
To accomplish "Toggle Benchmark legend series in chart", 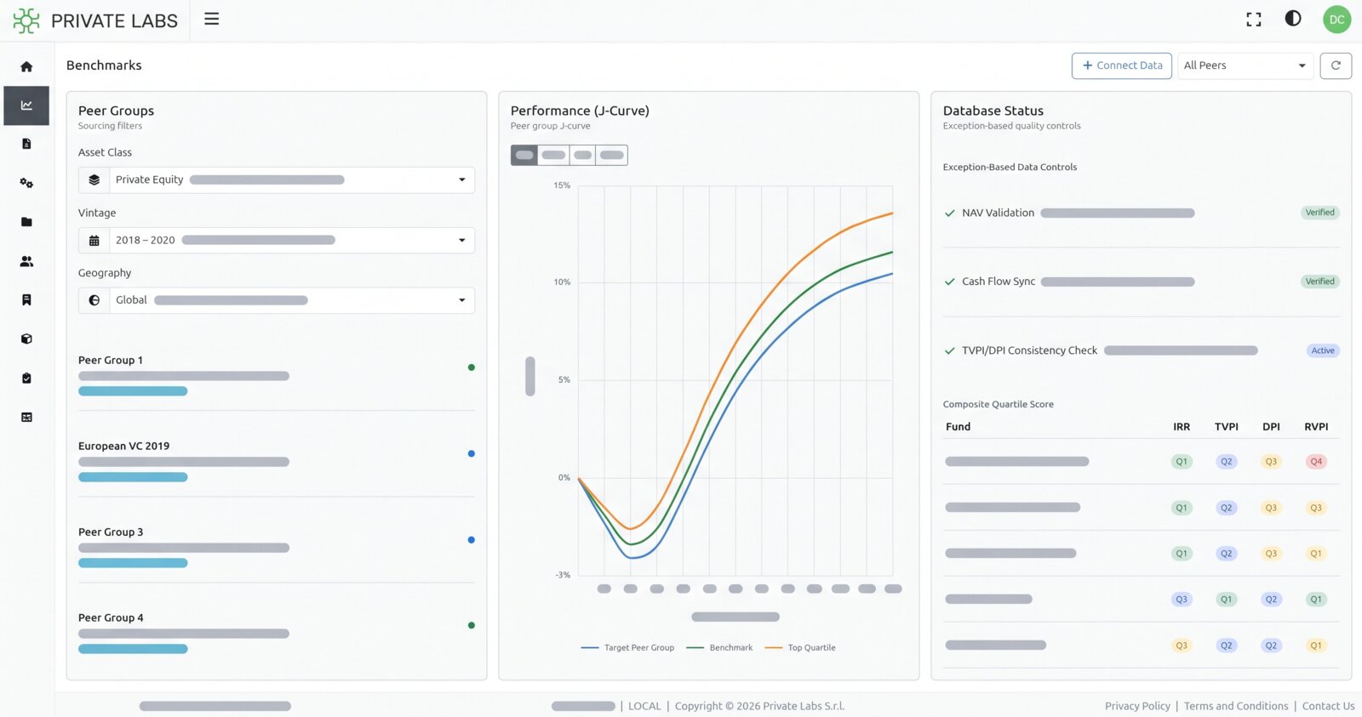I will pyautogui.click(x=719, y=648).
